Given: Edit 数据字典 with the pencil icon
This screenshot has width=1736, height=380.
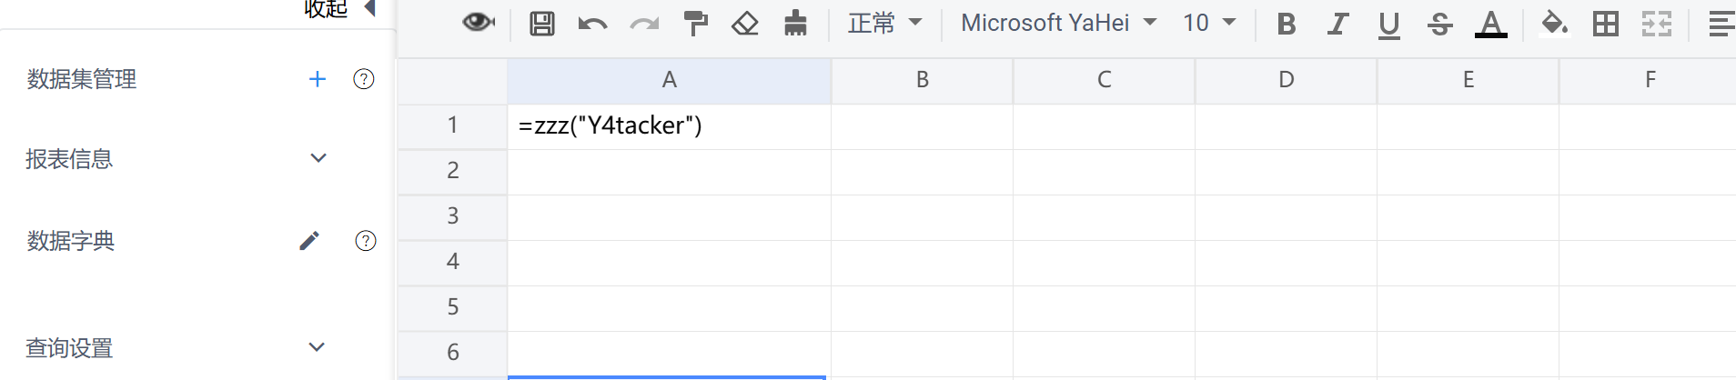Looking at the screenshot, I should [309, 241].
